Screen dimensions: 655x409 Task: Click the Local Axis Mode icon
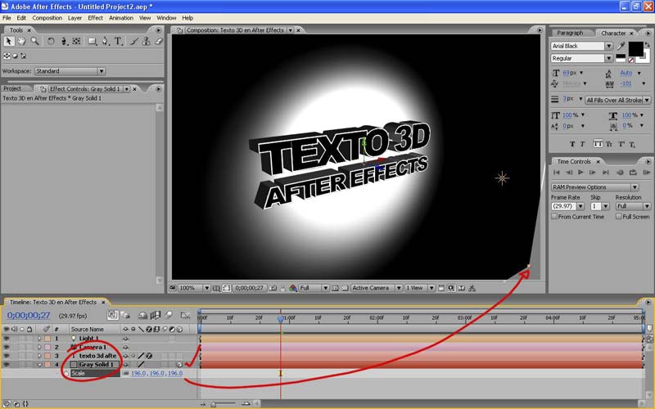pos(7,56)
